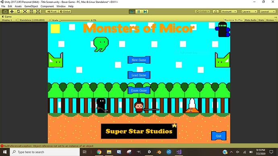Select the Rect Transform tool
Screen dimensions: 278x156
tap(31, 12)
